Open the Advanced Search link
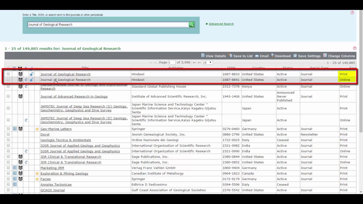The width and height of the screenshot is (363, 204). [221, 24]
